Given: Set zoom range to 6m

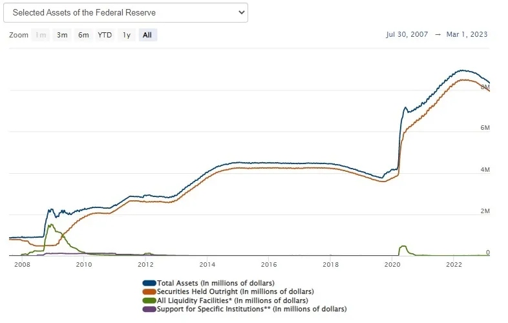Looking at the screenshot, I should coord(83,35).
